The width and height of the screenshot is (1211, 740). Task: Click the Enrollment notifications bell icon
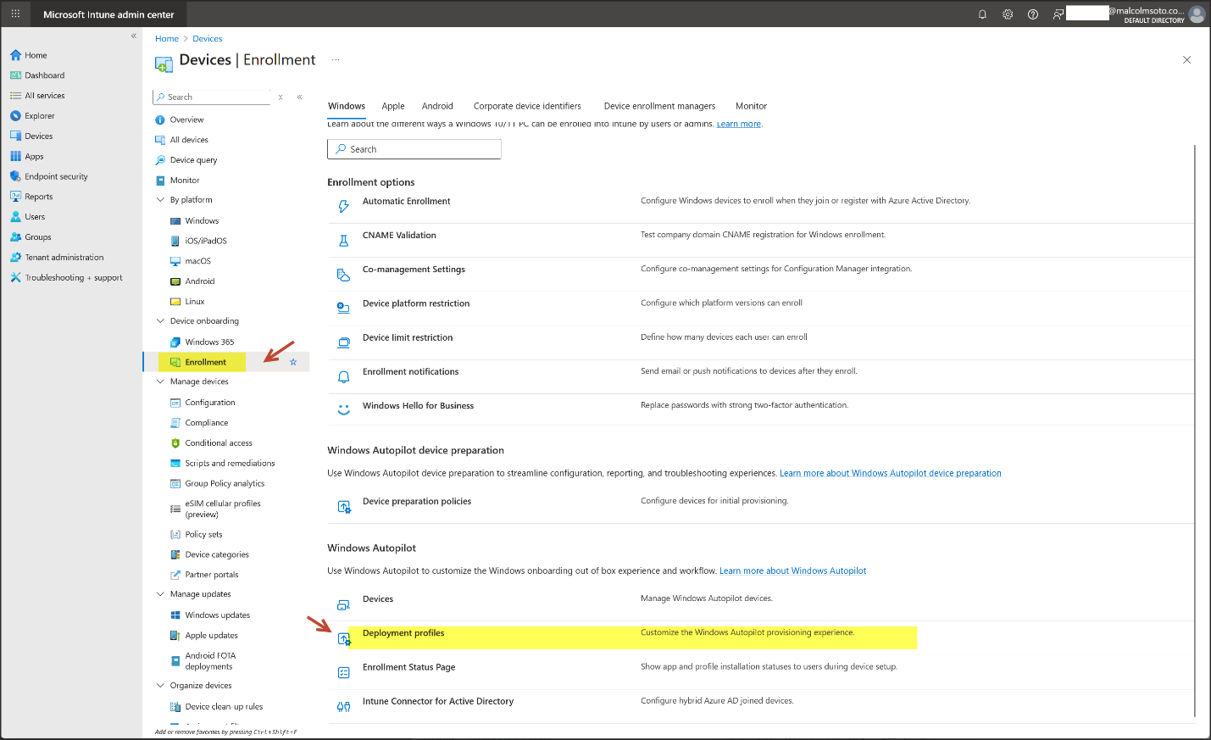click(x=343, y=376)
